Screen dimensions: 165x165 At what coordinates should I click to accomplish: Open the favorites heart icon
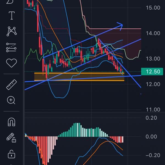click(12, 63)
